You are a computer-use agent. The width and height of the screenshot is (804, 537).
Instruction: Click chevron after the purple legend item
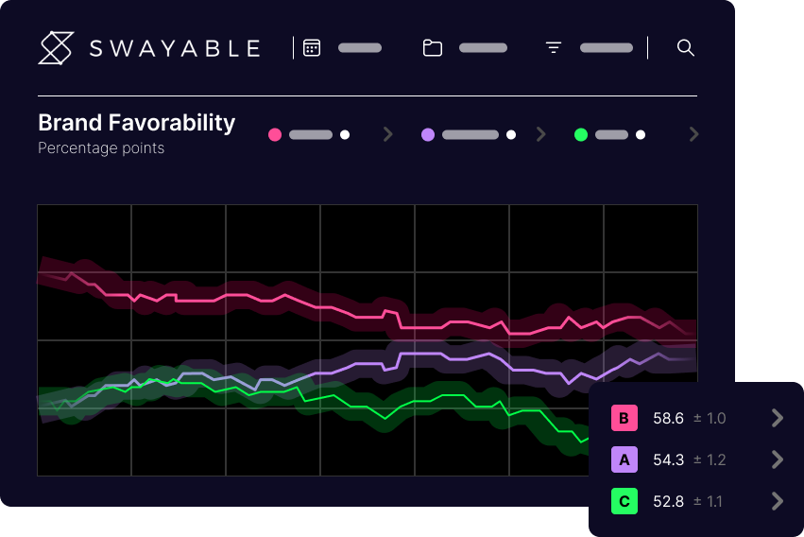541,135
